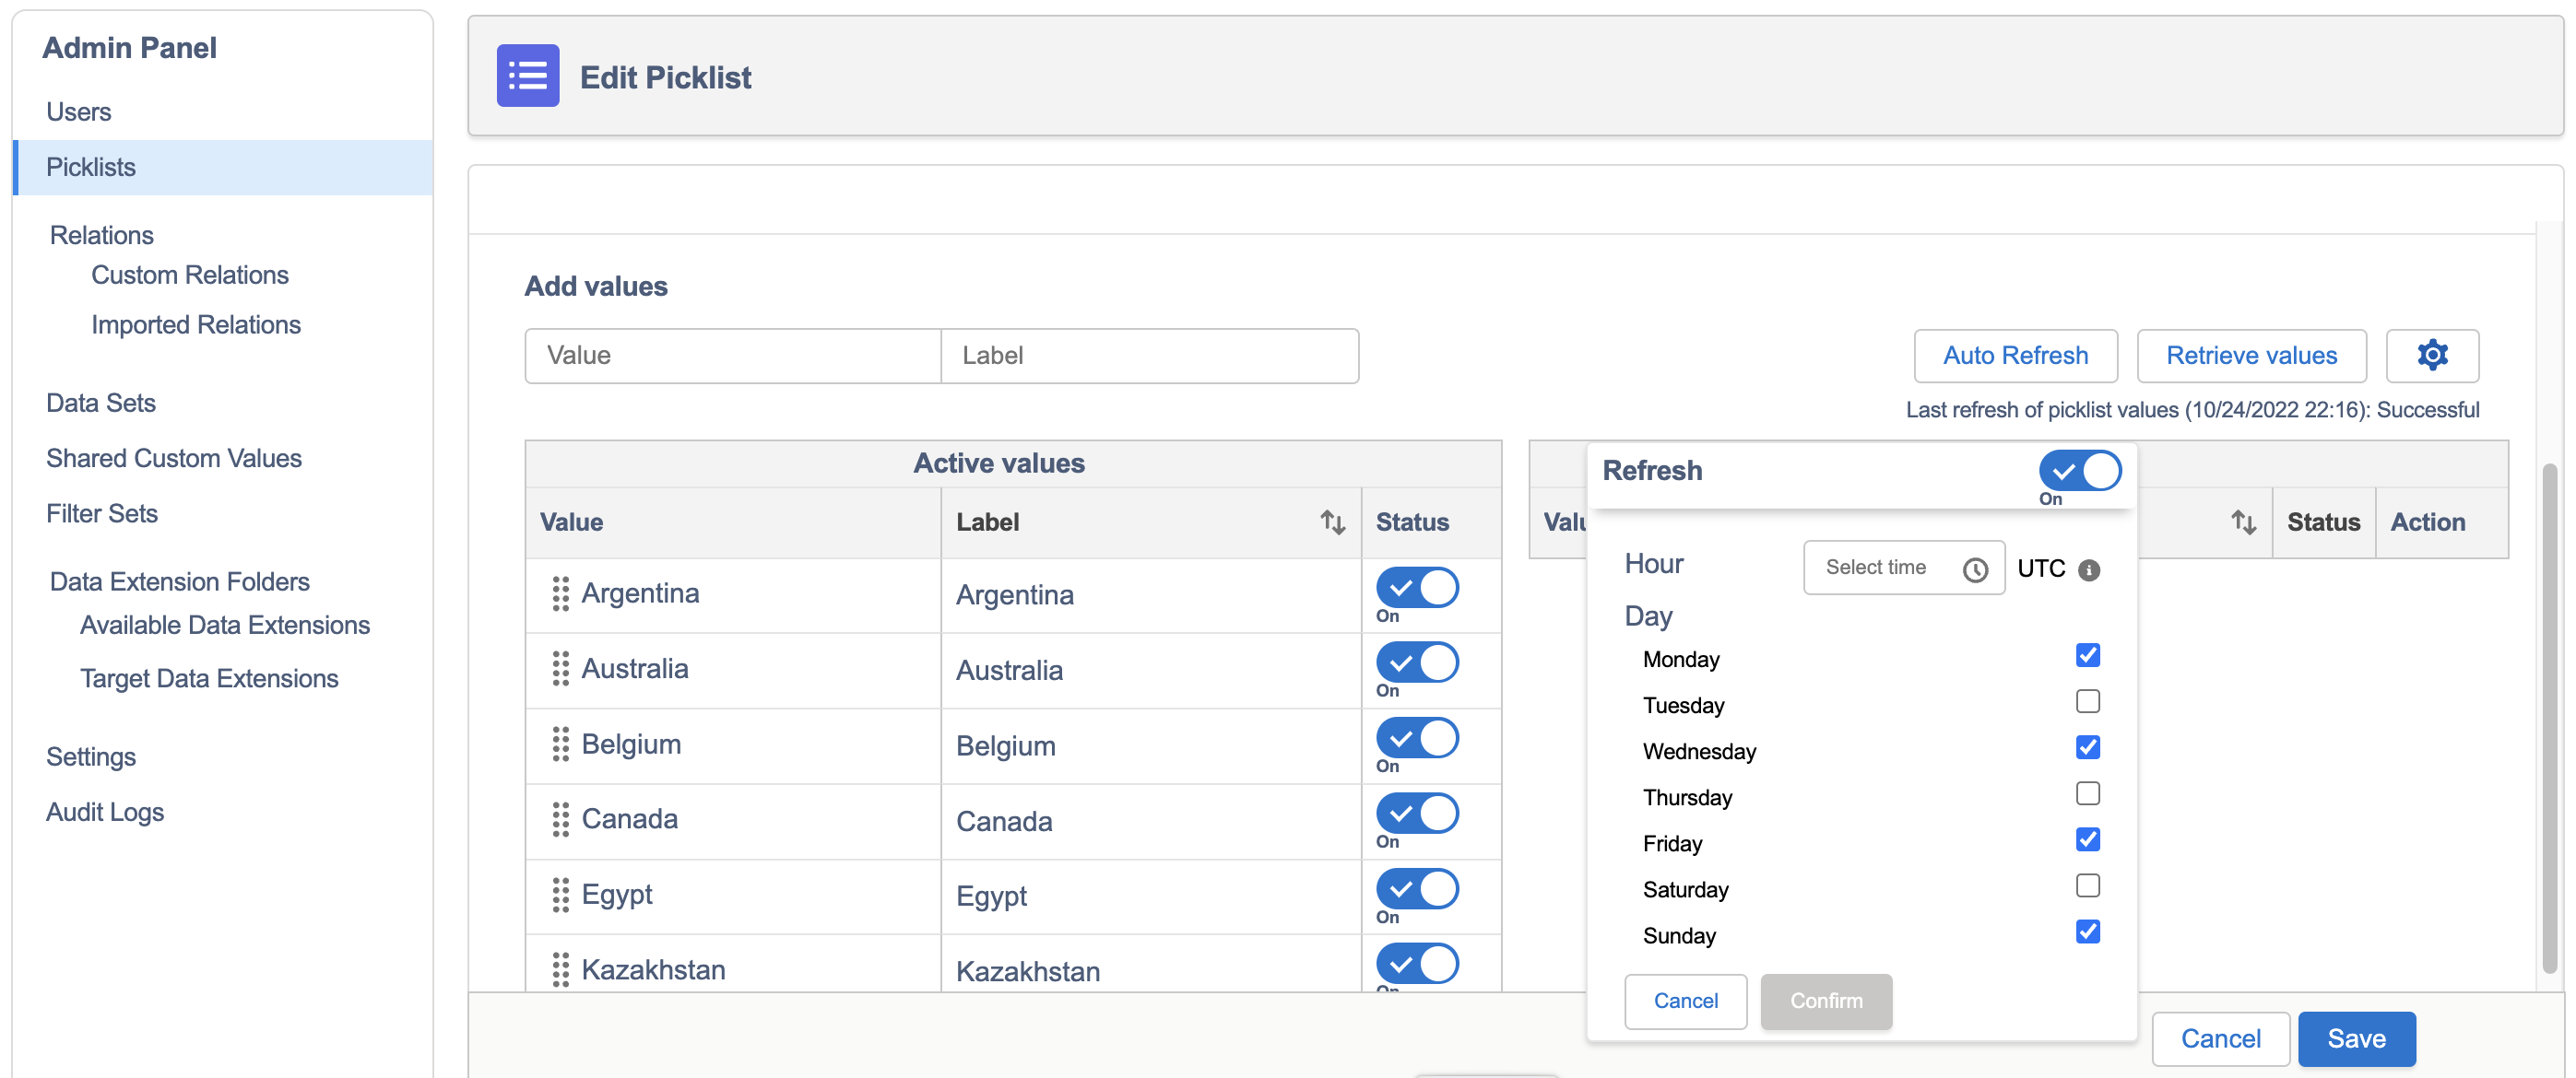Click the Edit Picklist list icon

click(528, 76)
